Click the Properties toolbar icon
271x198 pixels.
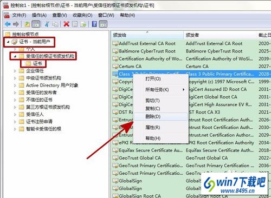(75, 24)
